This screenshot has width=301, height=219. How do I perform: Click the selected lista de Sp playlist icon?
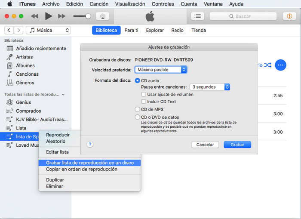9,136
